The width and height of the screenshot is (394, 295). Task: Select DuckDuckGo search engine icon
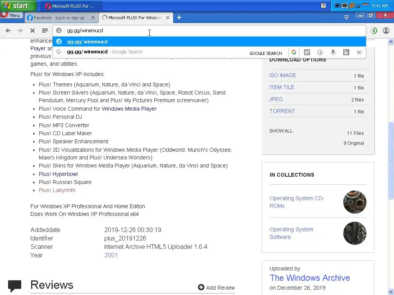[x=320, y=52]
